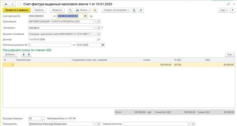This screenshot has height=126, width=237.
Task: Copy link to document icon at top right
Action: (229, 4)
